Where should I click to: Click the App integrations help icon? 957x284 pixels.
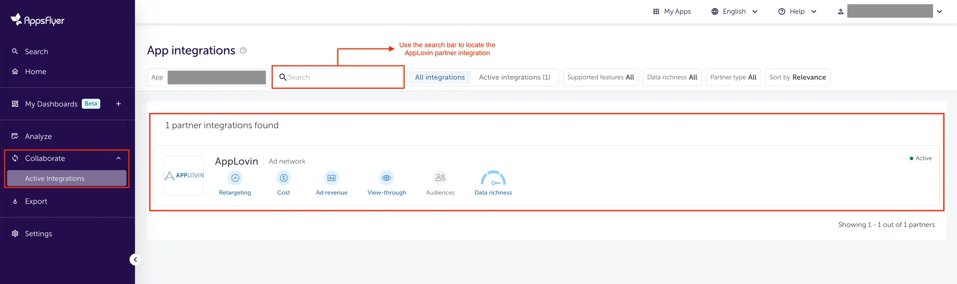pos(243,50)
